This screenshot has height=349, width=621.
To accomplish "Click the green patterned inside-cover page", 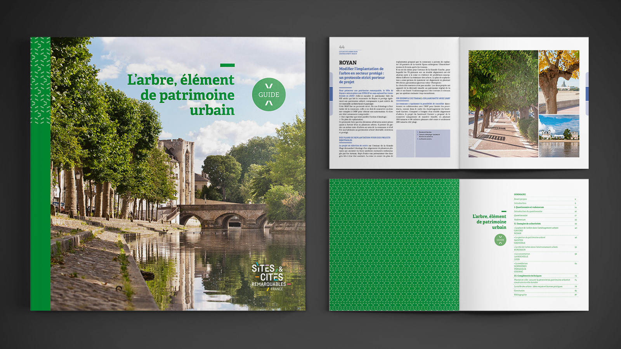I will pos(394,245).
